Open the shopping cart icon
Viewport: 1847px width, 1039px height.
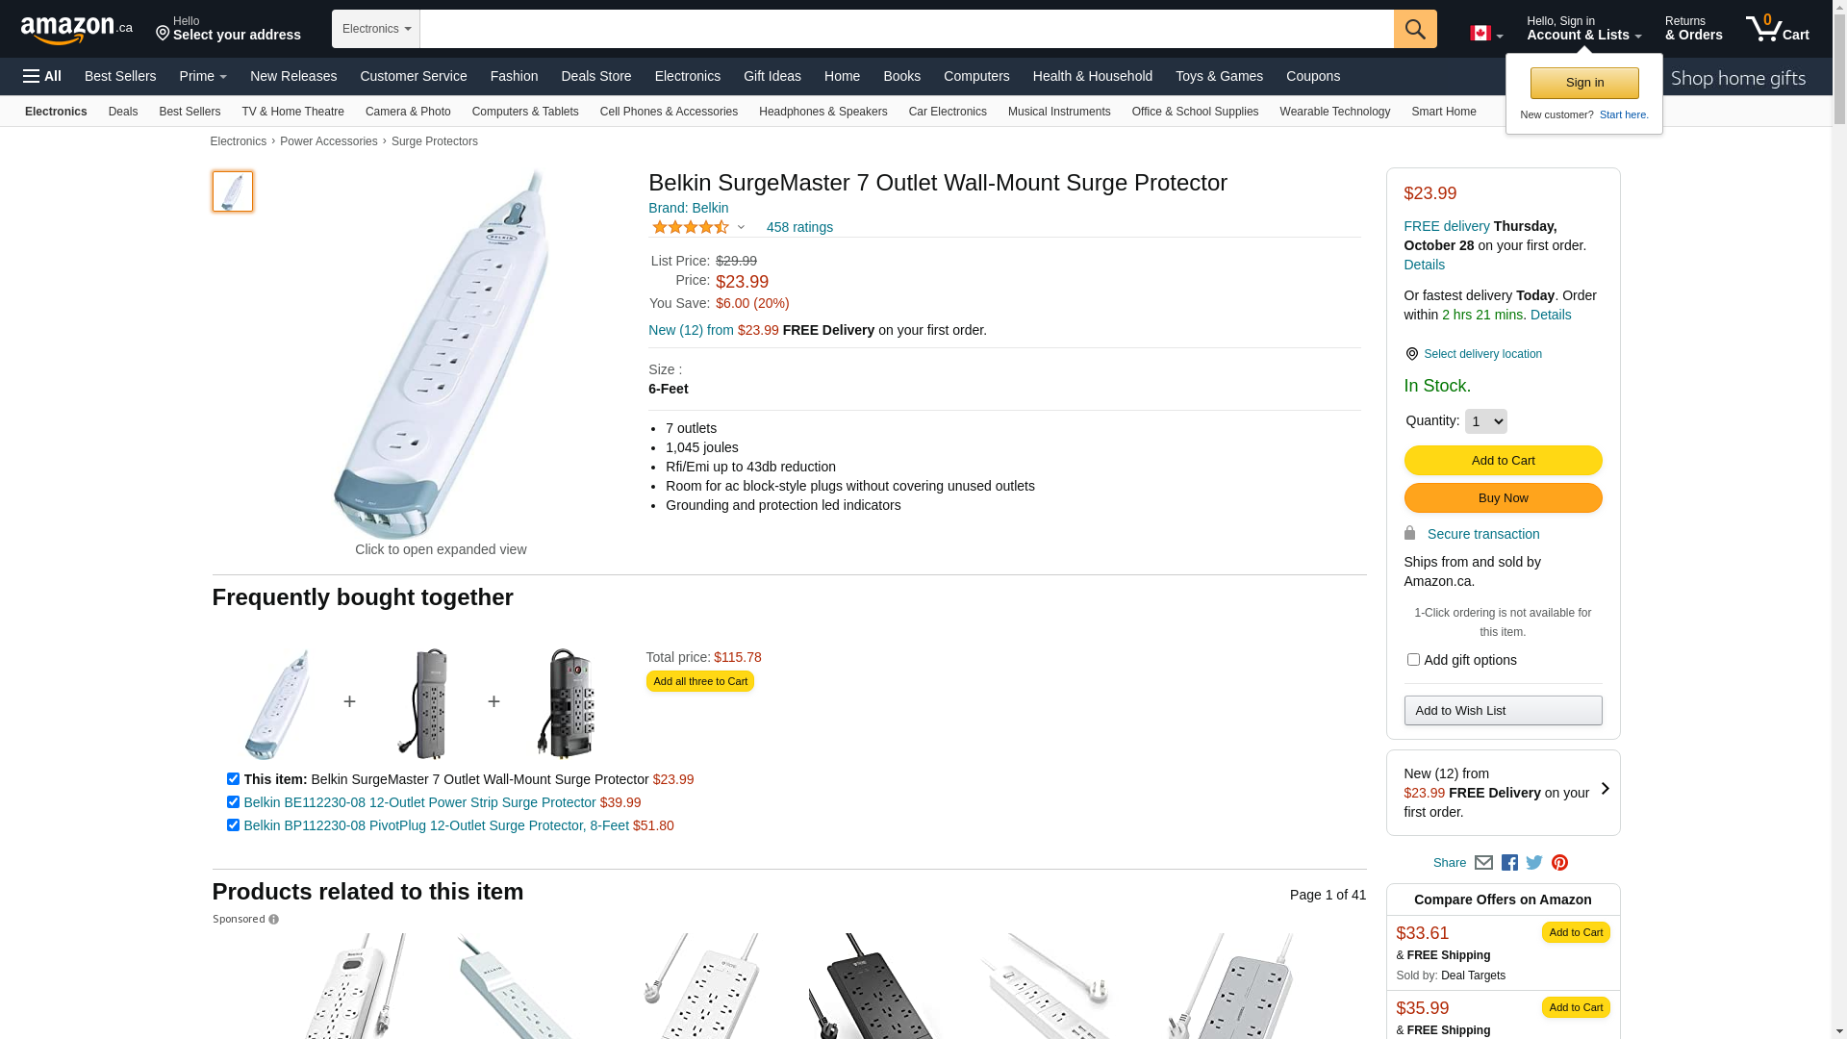1777,29
